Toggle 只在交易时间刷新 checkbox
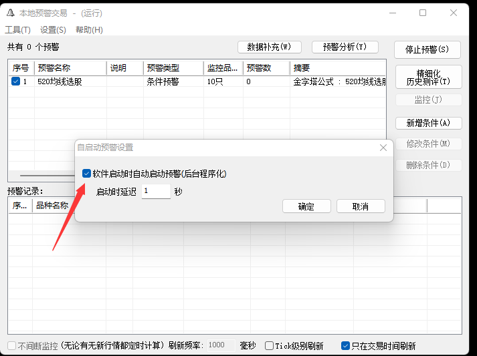477x356 pixels. pyautogui.click(x=345, y=346)
